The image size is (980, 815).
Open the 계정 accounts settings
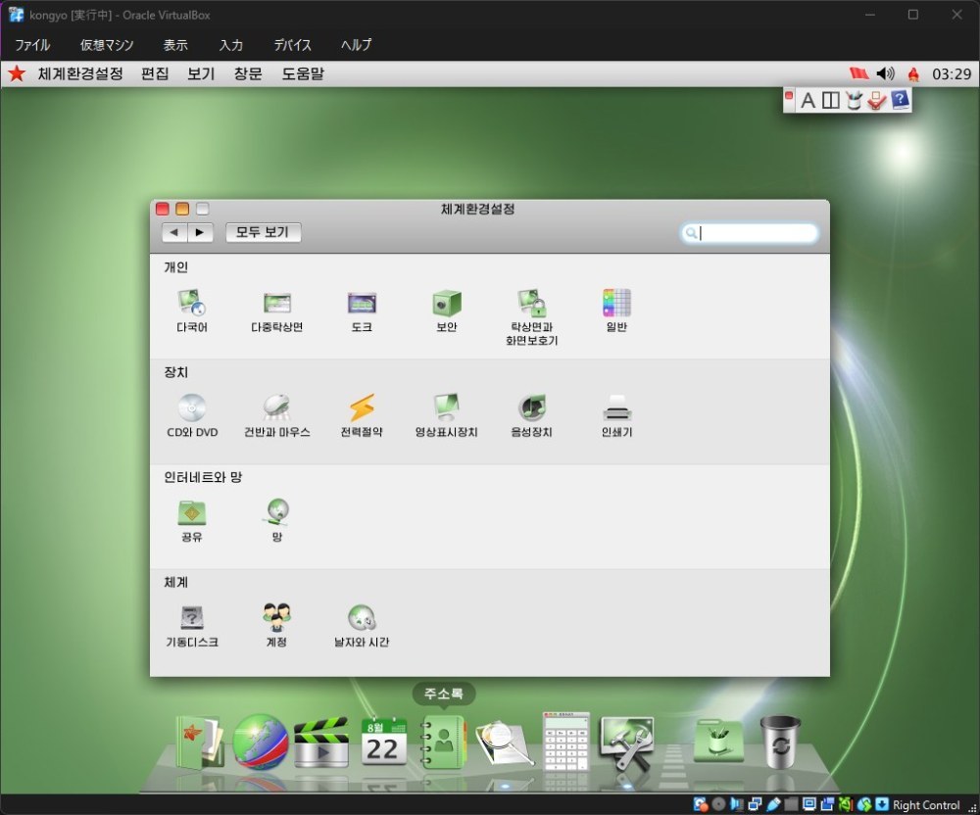click(277, 625)
